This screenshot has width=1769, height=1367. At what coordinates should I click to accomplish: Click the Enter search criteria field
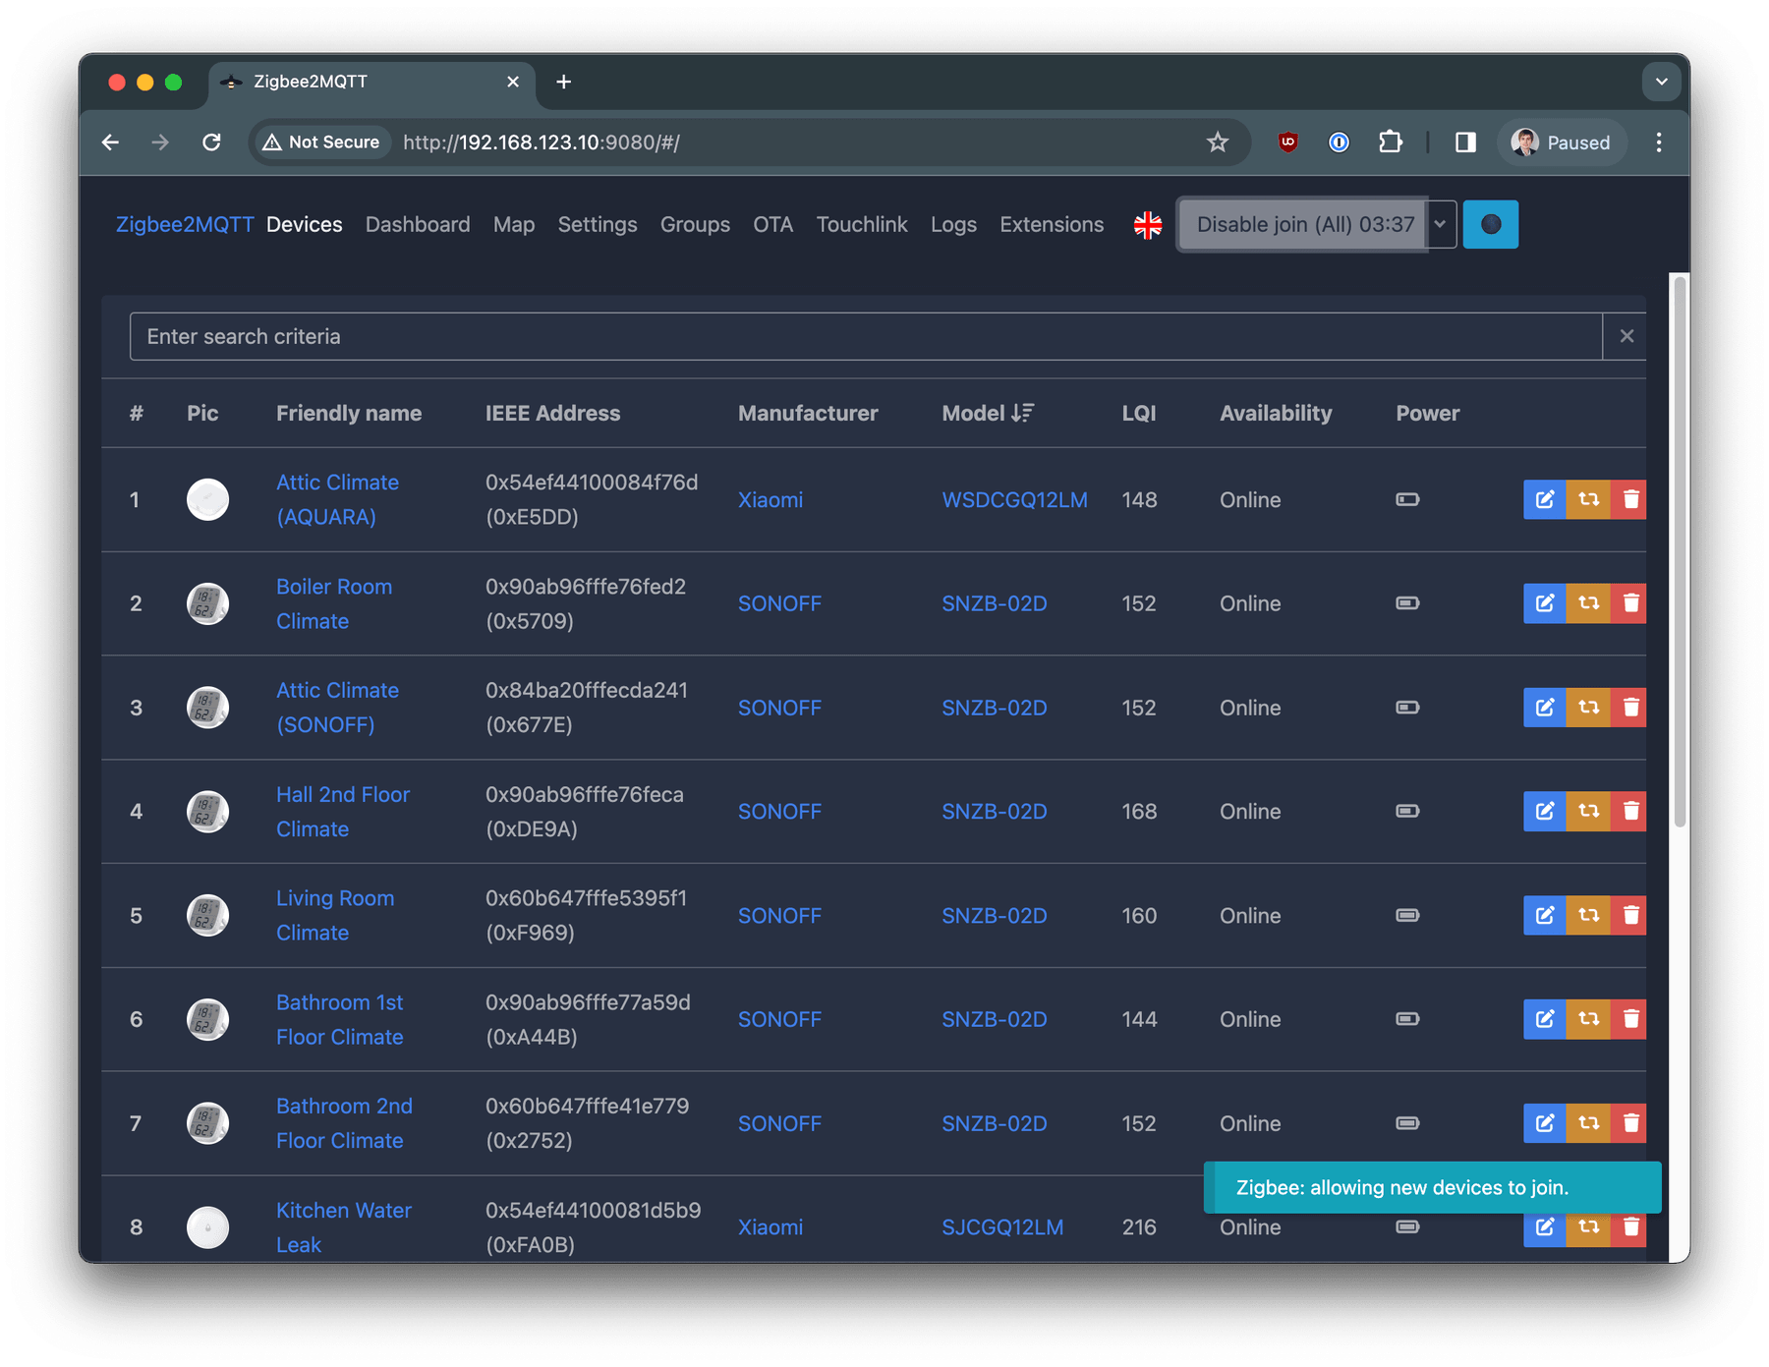[x=688, y=336]
